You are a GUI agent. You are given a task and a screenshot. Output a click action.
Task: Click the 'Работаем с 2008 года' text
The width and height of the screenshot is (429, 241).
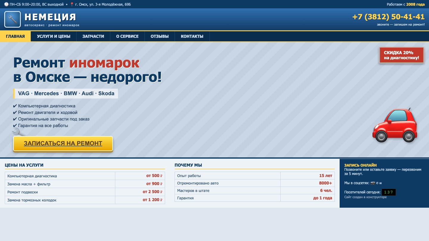pyautogui.click(x=406, y=4)
